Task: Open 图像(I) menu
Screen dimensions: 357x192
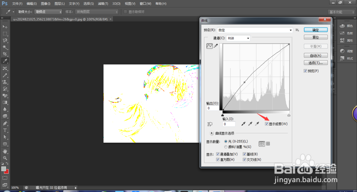Action: (x=46, y=4)
